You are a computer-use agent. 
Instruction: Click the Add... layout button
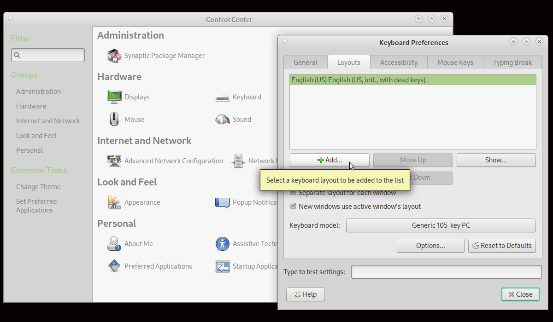pyautogui.click(x=329, y=160)
